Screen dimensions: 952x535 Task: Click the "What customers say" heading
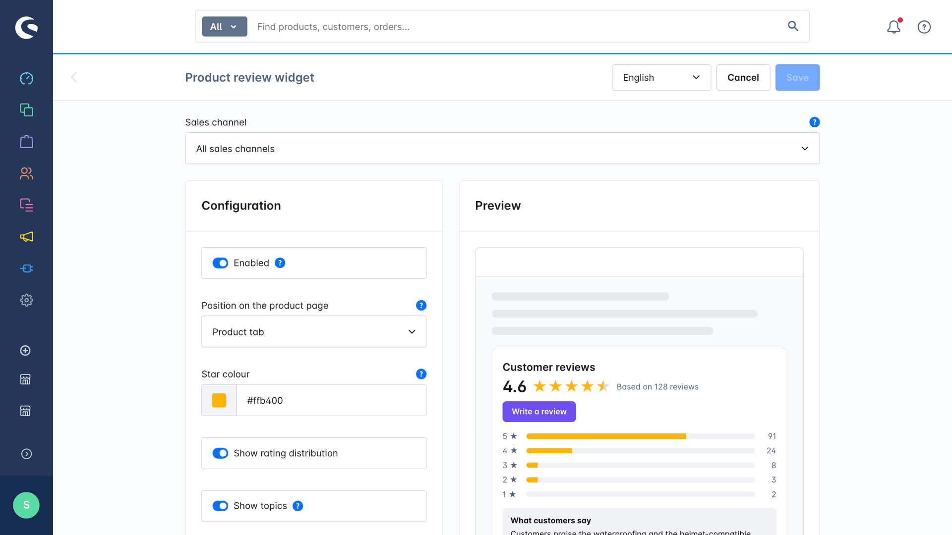[x=550, y=521]
